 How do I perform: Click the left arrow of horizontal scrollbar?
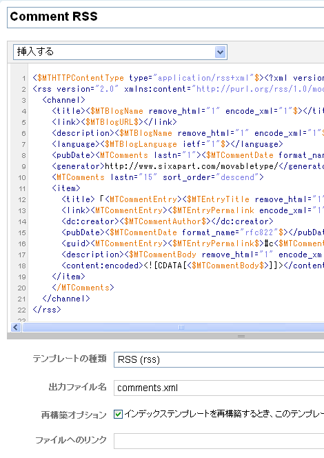pyautogui.click(x=16, y=328)
